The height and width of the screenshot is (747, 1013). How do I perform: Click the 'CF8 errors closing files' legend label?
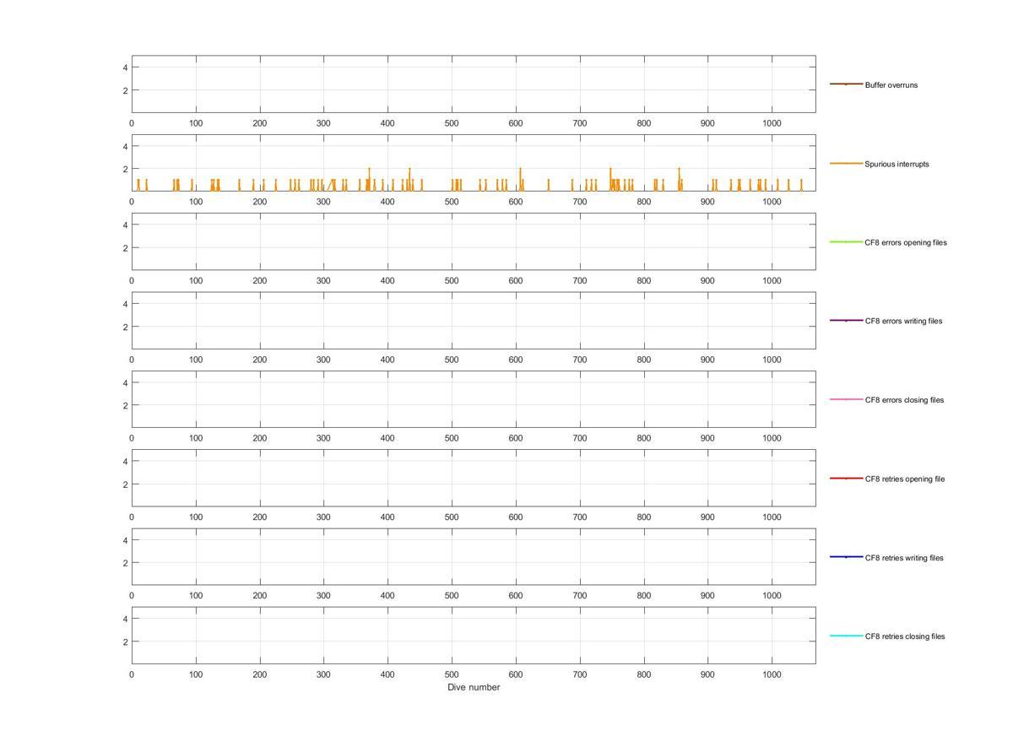(904, 400)
